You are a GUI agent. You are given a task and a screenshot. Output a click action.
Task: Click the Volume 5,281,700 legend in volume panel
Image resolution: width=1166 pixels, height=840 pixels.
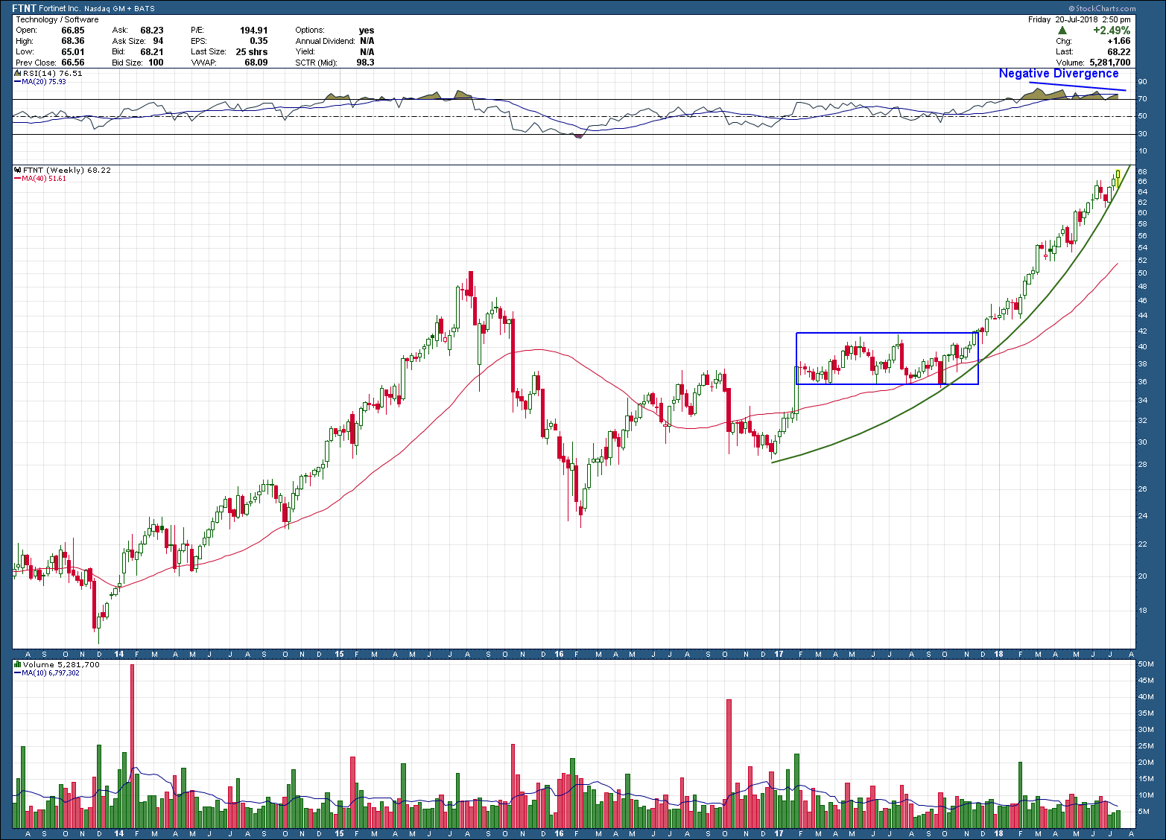point(61,664)
